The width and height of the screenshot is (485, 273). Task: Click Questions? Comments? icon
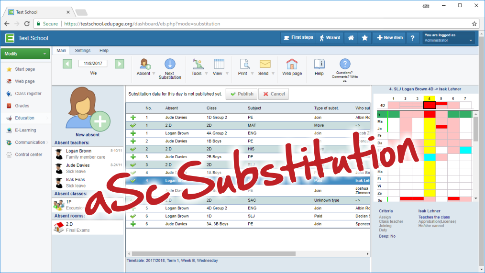point(345,64)
